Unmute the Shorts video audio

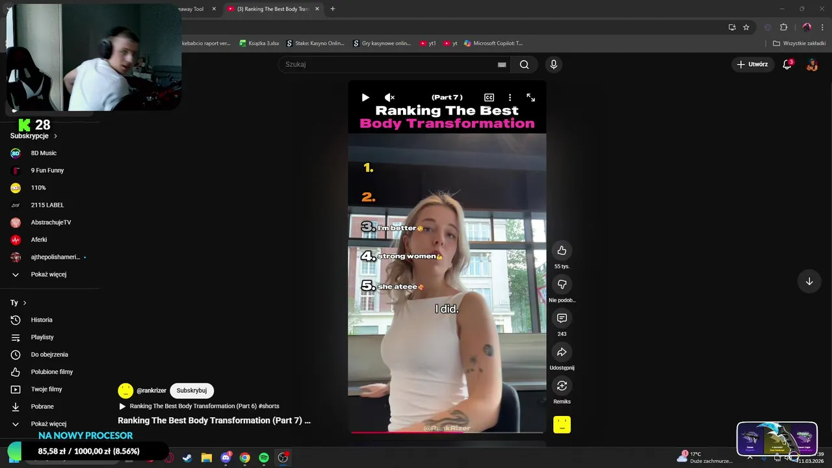pos(389,97)
